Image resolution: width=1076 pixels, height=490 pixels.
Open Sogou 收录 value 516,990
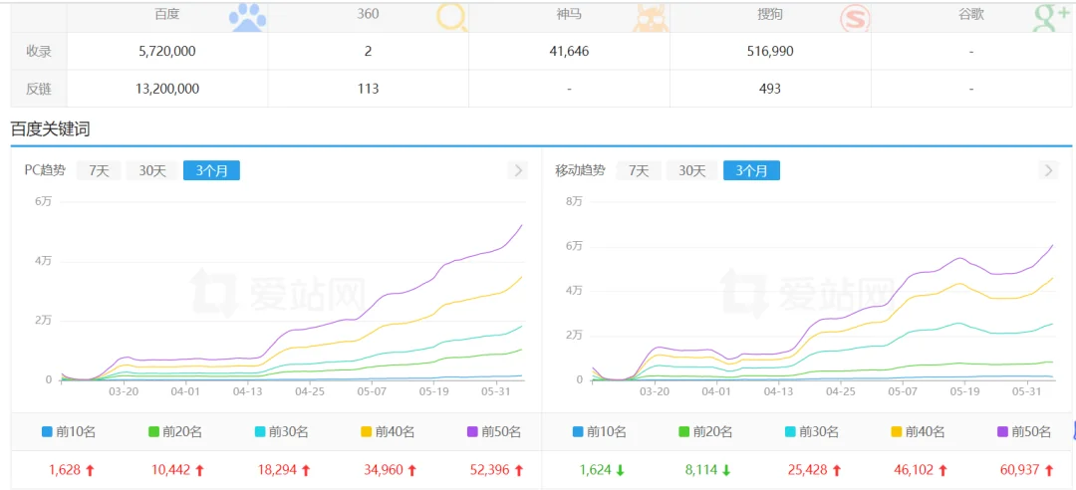point(770,52)
